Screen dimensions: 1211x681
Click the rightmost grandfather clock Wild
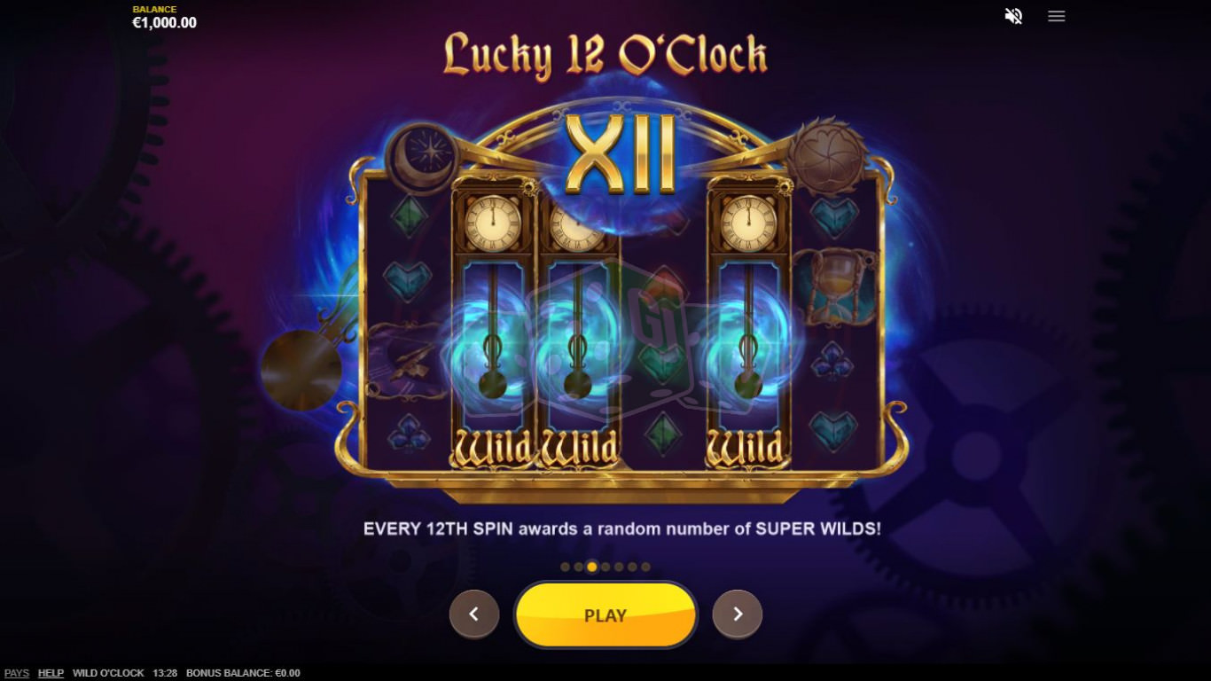(x=749, y=322)
